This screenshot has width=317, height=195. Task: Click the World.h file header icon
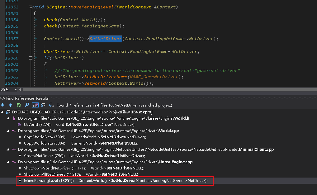coord(14,118)
